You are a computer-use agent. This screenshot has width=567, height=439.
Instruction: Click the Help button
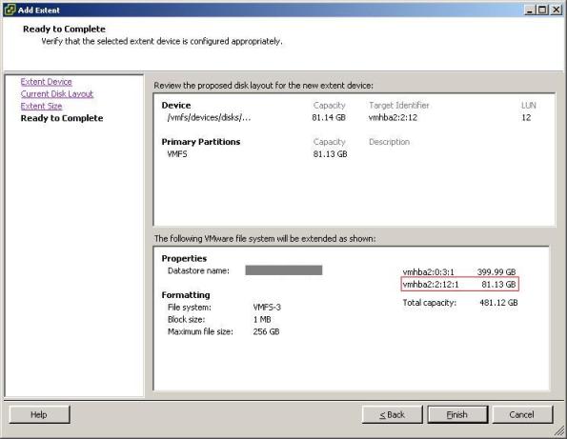click(x=39, y=414)
